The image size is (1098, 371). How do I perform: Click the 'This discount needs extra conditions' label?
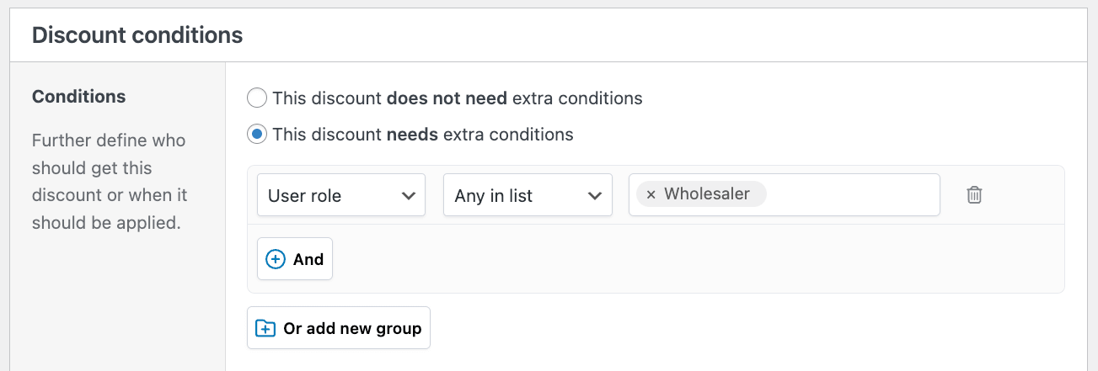coord(422,135)
